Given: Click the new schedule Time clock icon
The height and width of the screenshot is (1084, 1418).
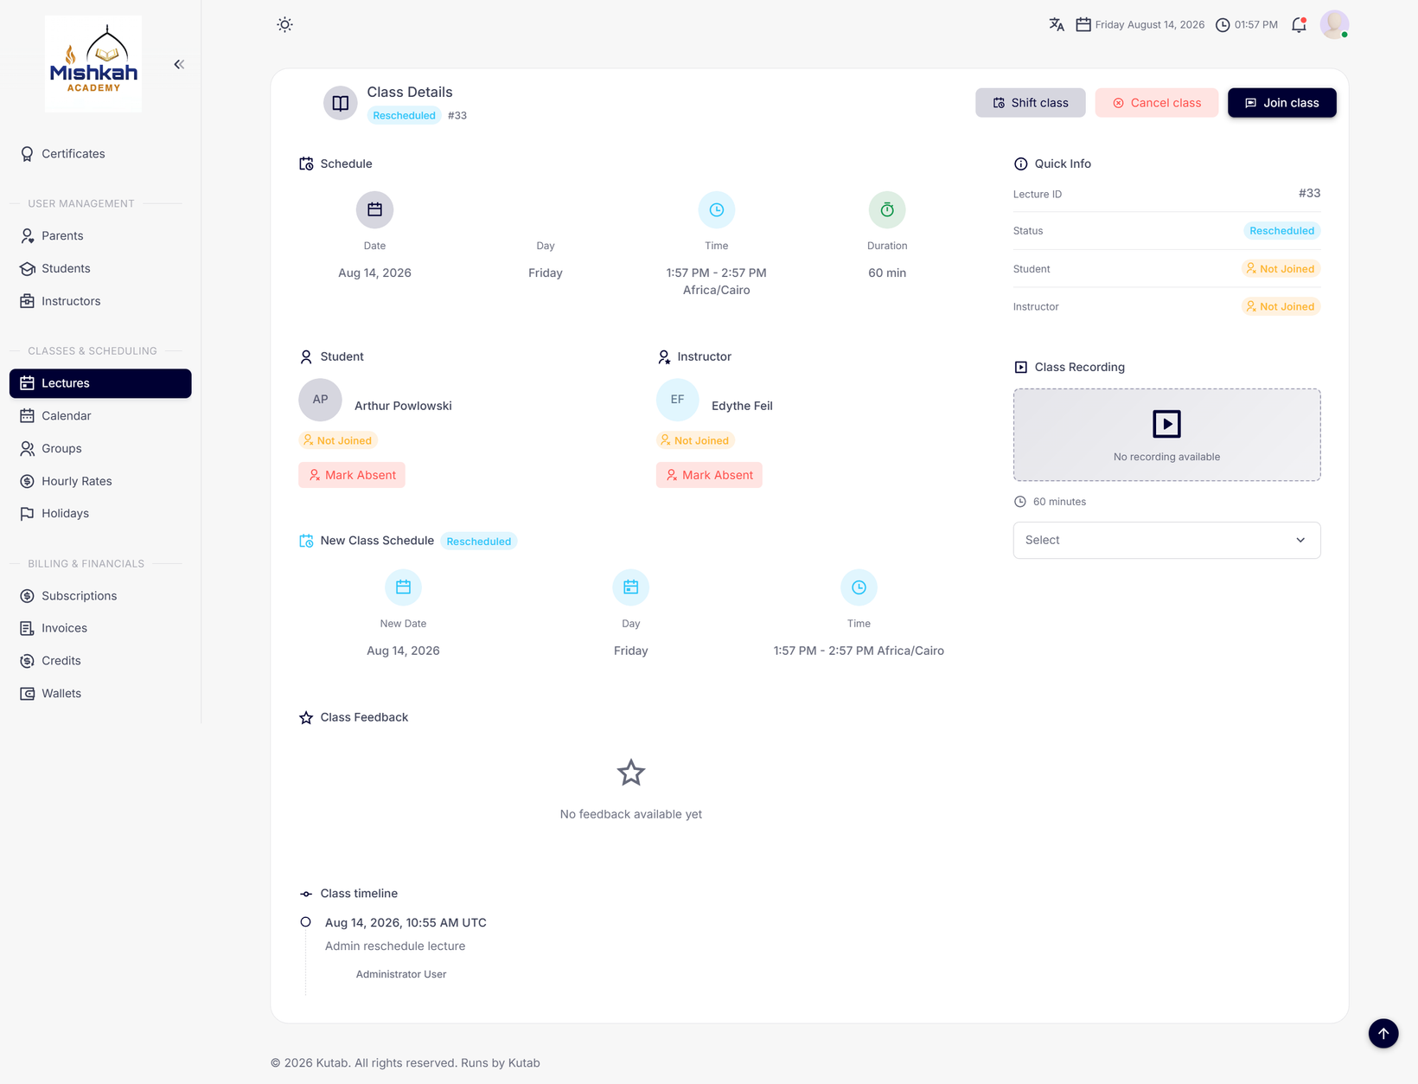Looking at the screenshot, I should (859, 587).
